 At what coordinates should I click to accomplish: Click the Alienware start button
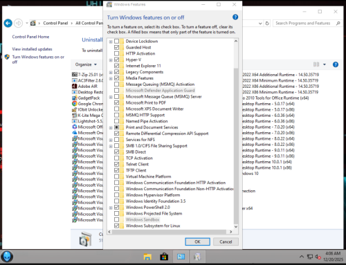point(7,257)
